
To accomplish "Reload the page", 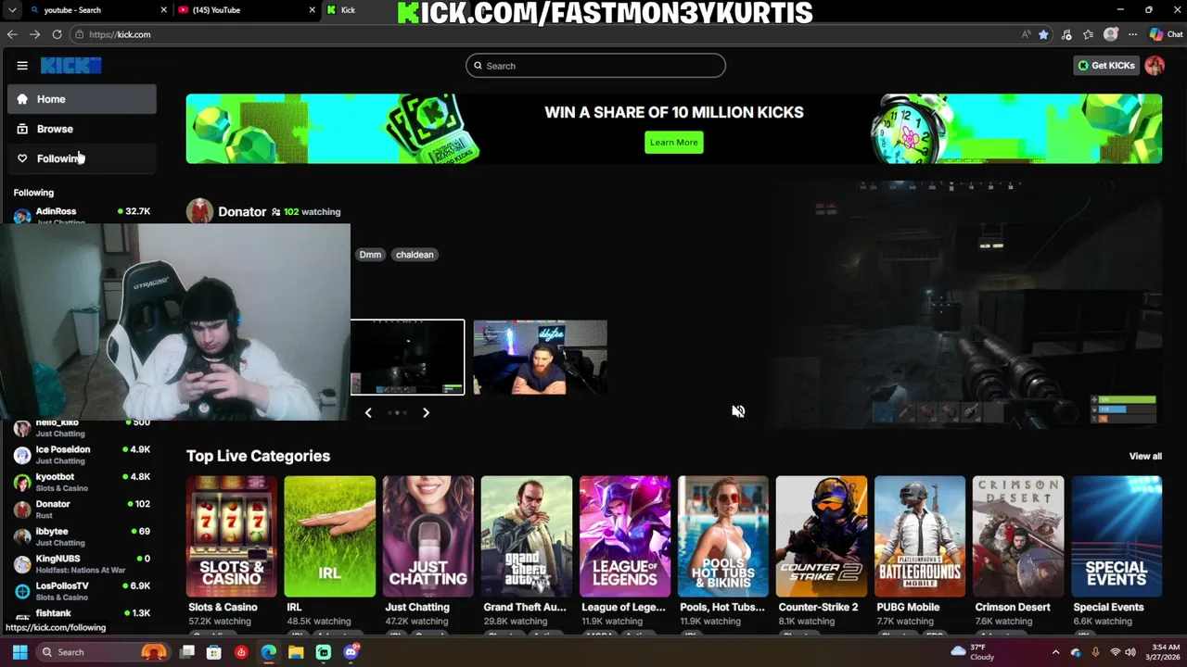I will coord(57,34).
